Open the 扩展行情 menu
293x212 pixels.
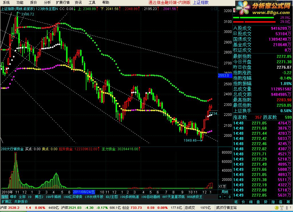[63, 2]
